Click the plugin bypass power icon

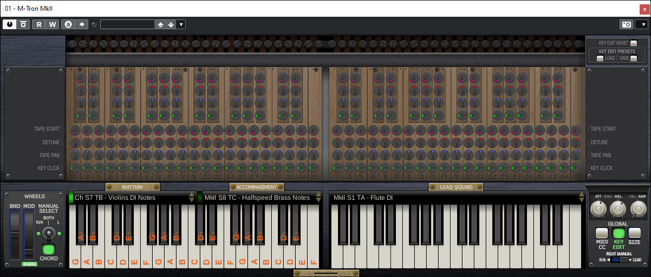coord(10,24)
